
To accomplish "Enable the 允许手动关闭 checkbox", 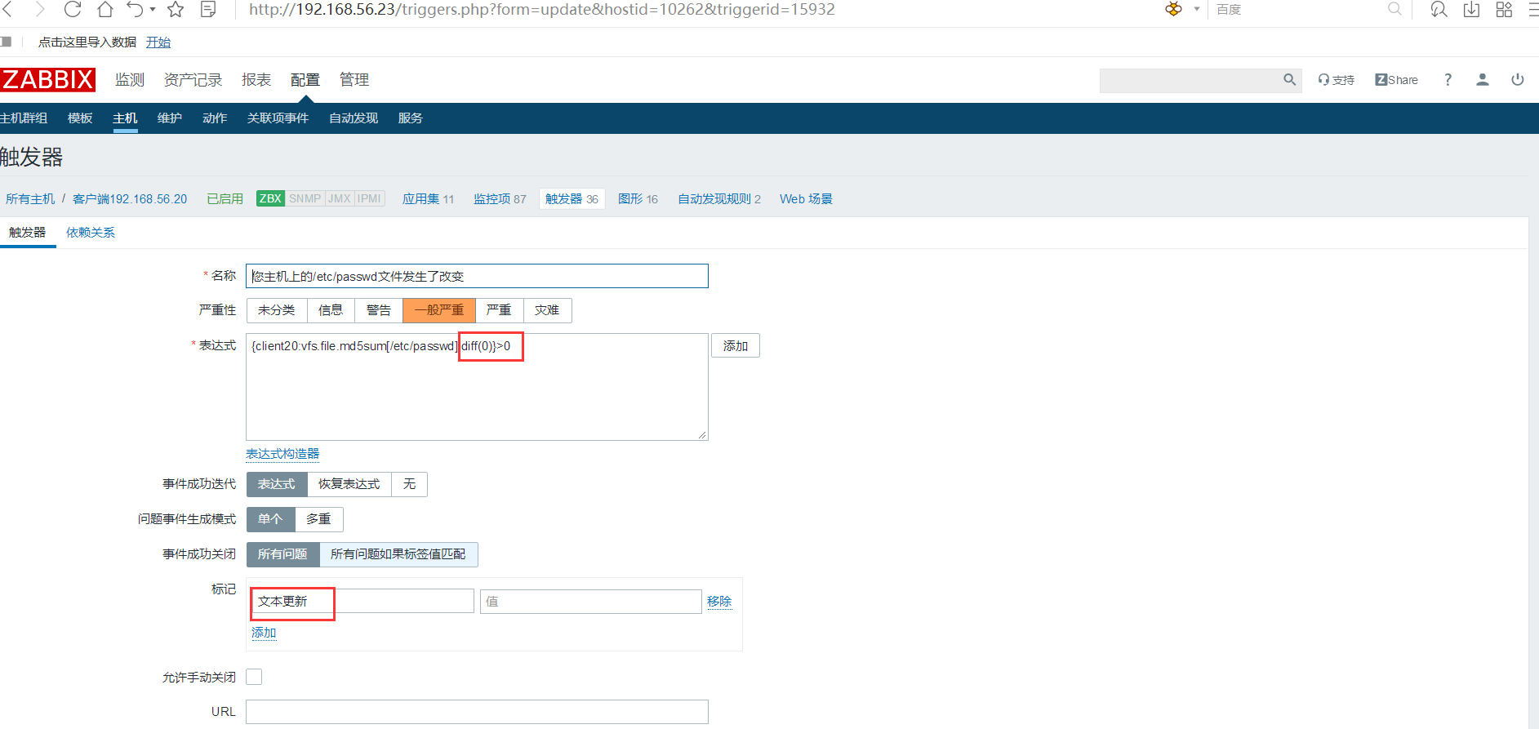I will coord(255,677).
